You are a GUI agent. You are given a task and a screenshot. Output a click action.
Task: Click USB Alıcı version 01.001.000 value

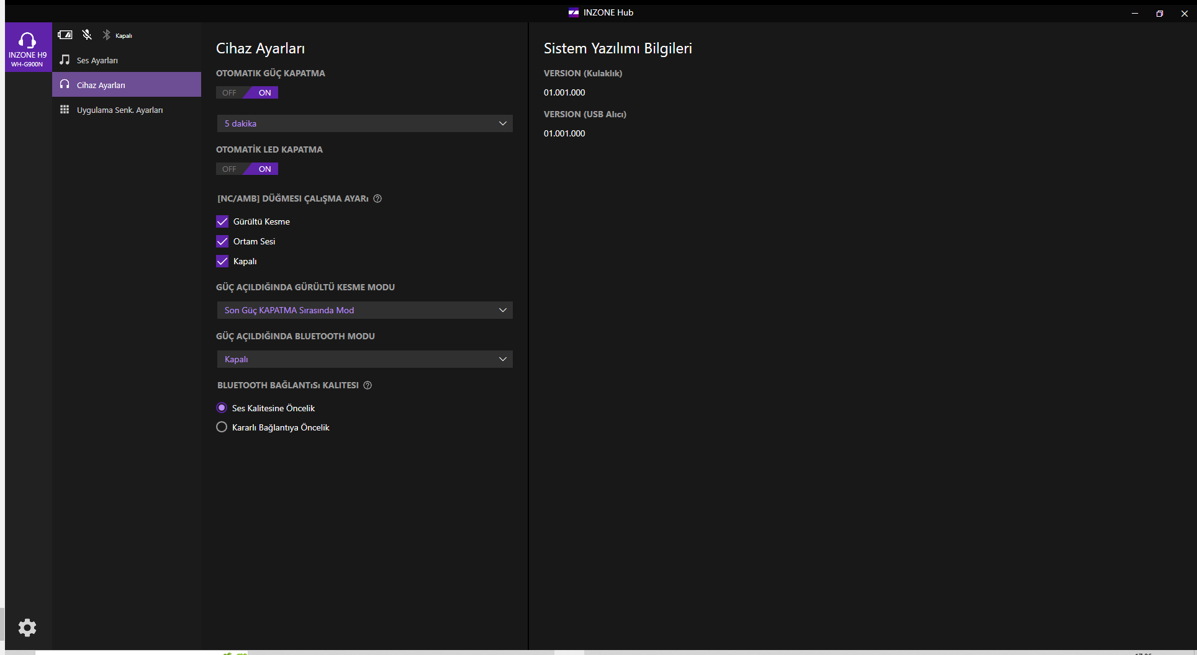[564, 133]
